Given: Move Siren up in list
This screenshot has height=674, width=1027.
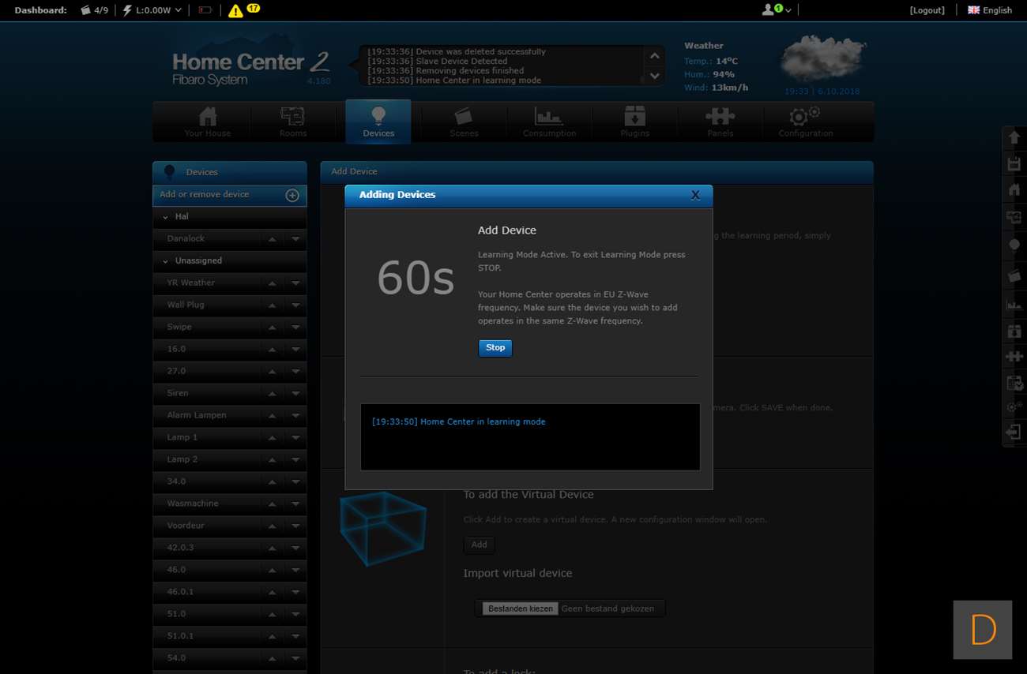Looking at the screenshot, I should 272,394.
